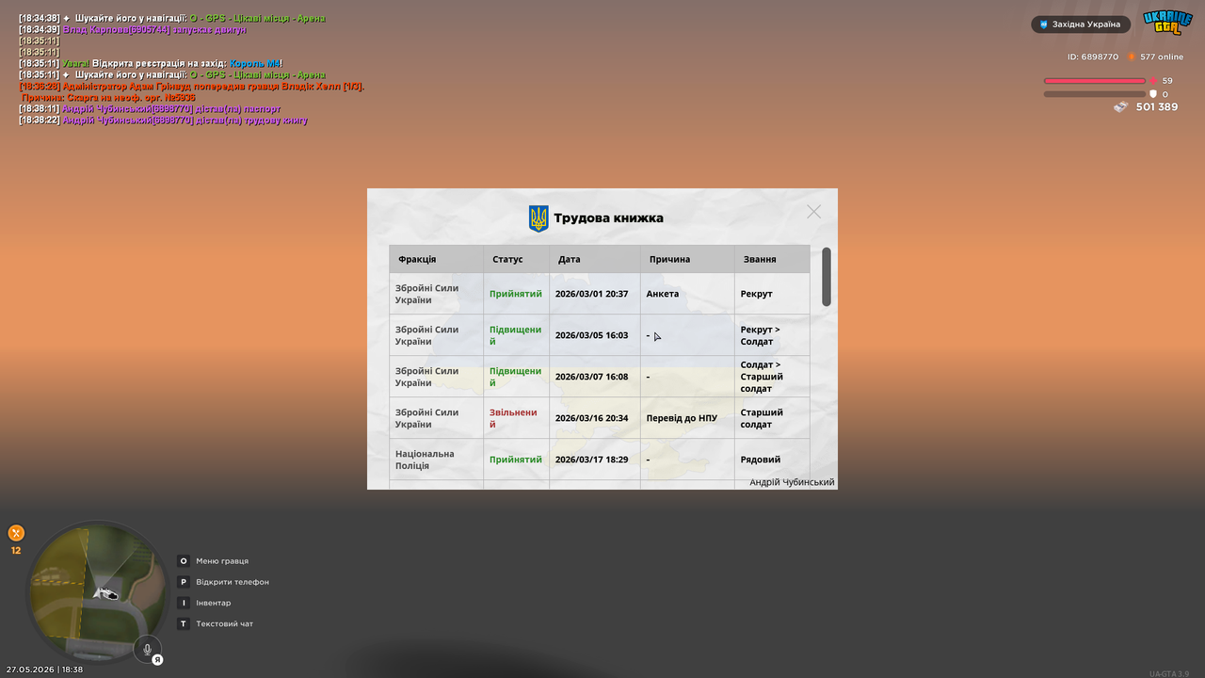Click the Перевід до НПУ reason
1205x678 pixels.
(682, 418)
